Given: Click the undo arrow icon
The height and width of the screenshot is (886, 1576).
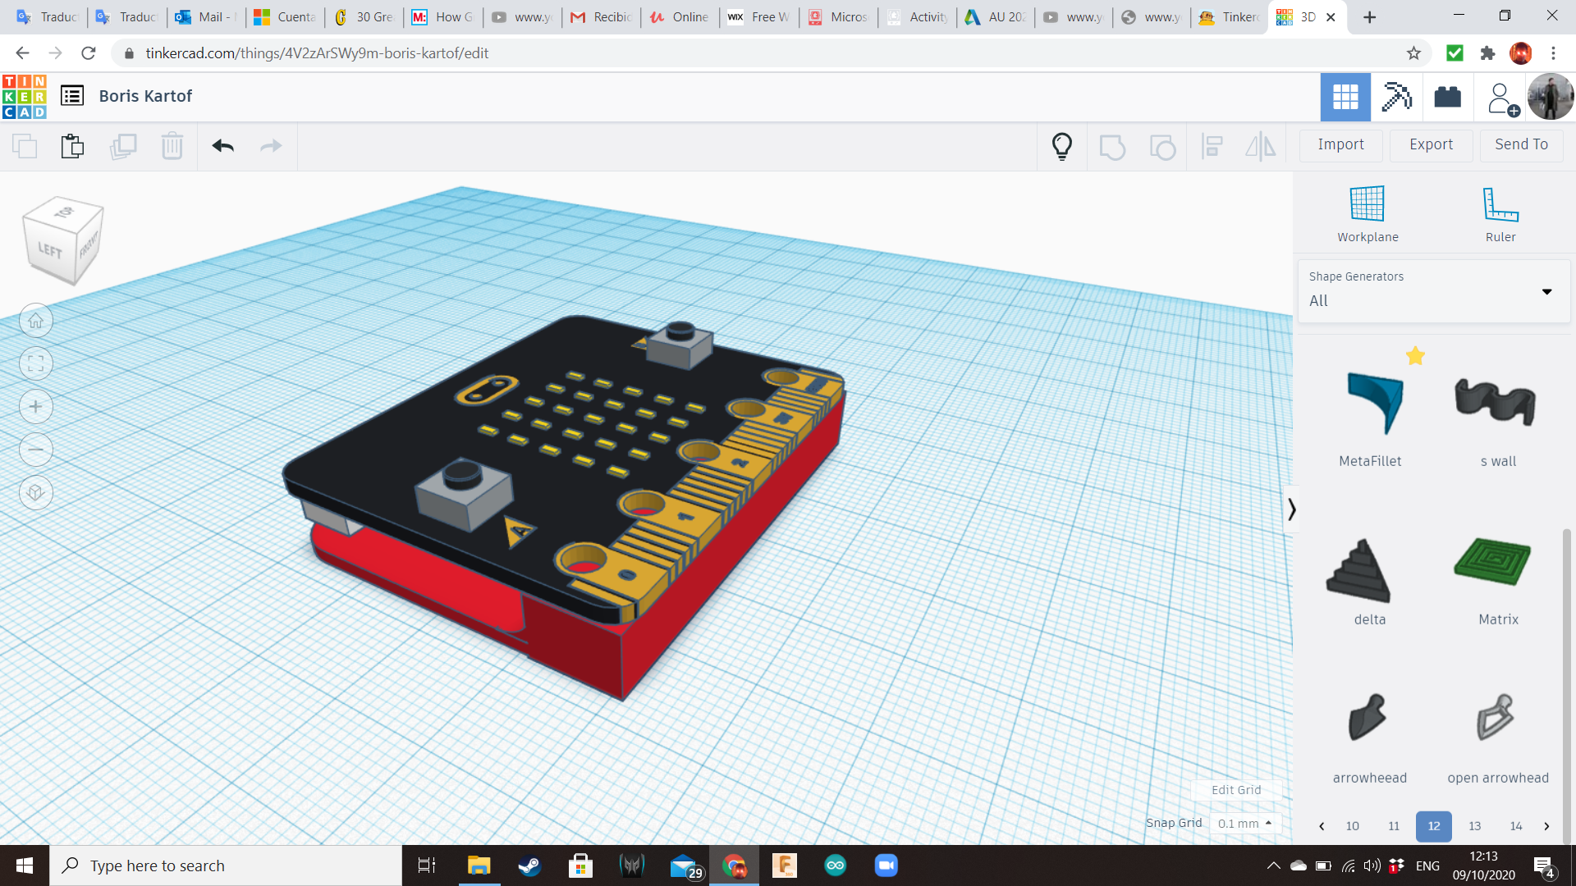Looking at the screenshot, I should [222, 146].
